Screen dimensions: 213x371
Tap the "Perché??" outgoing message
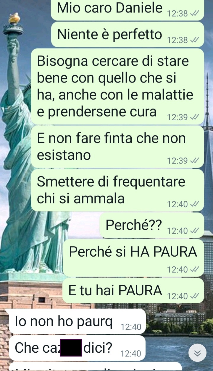click(x=152, y=225)
